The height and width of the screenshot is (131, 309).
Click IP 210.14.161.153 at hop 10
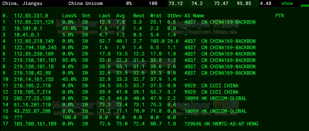[x=34, y=79]
